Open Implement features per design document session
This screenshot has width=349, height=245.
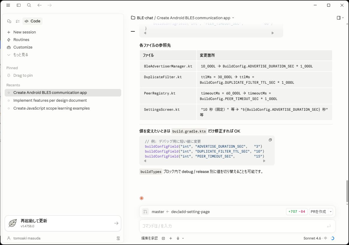point(50,101)
